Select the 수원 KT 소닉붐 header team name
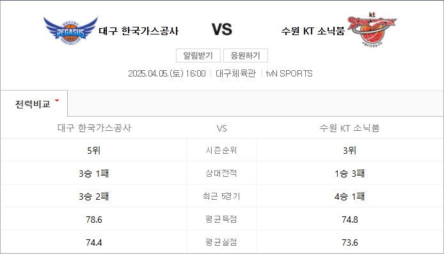The width and height of the screenshot is (444, 254). (x=313, y=31)
